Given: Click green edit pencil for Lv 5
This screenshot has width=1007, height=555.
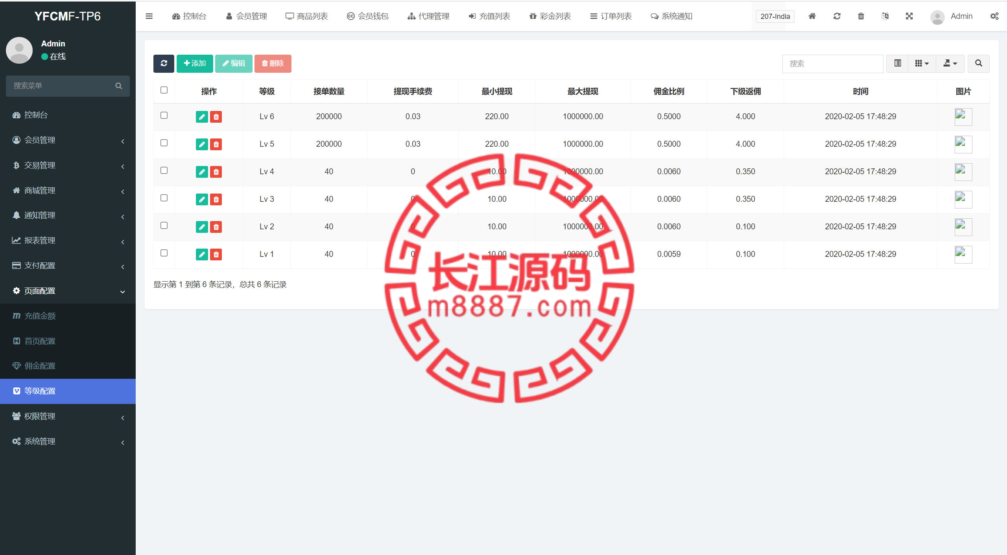Looking at the screenshot, I should (x=202, y=144).
